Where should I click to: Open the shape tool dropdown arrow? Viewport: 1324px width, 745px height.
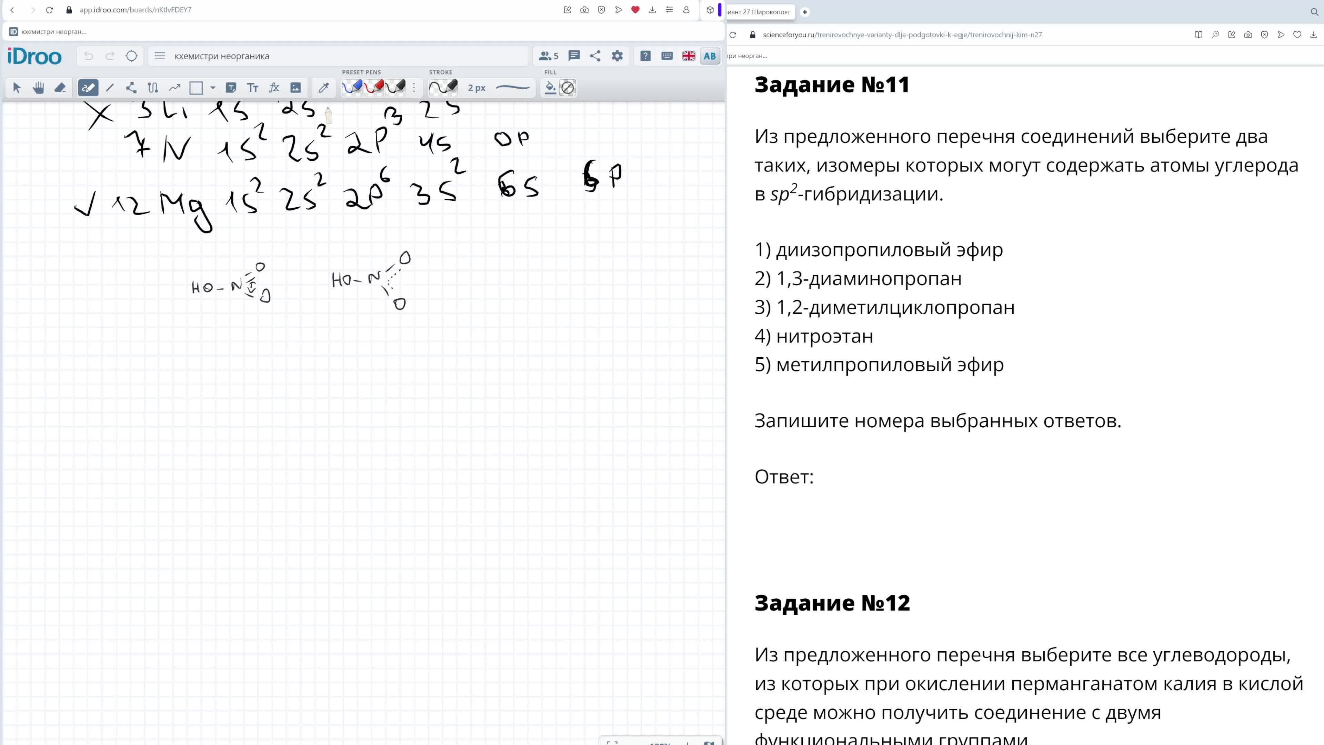pos(213,87)
